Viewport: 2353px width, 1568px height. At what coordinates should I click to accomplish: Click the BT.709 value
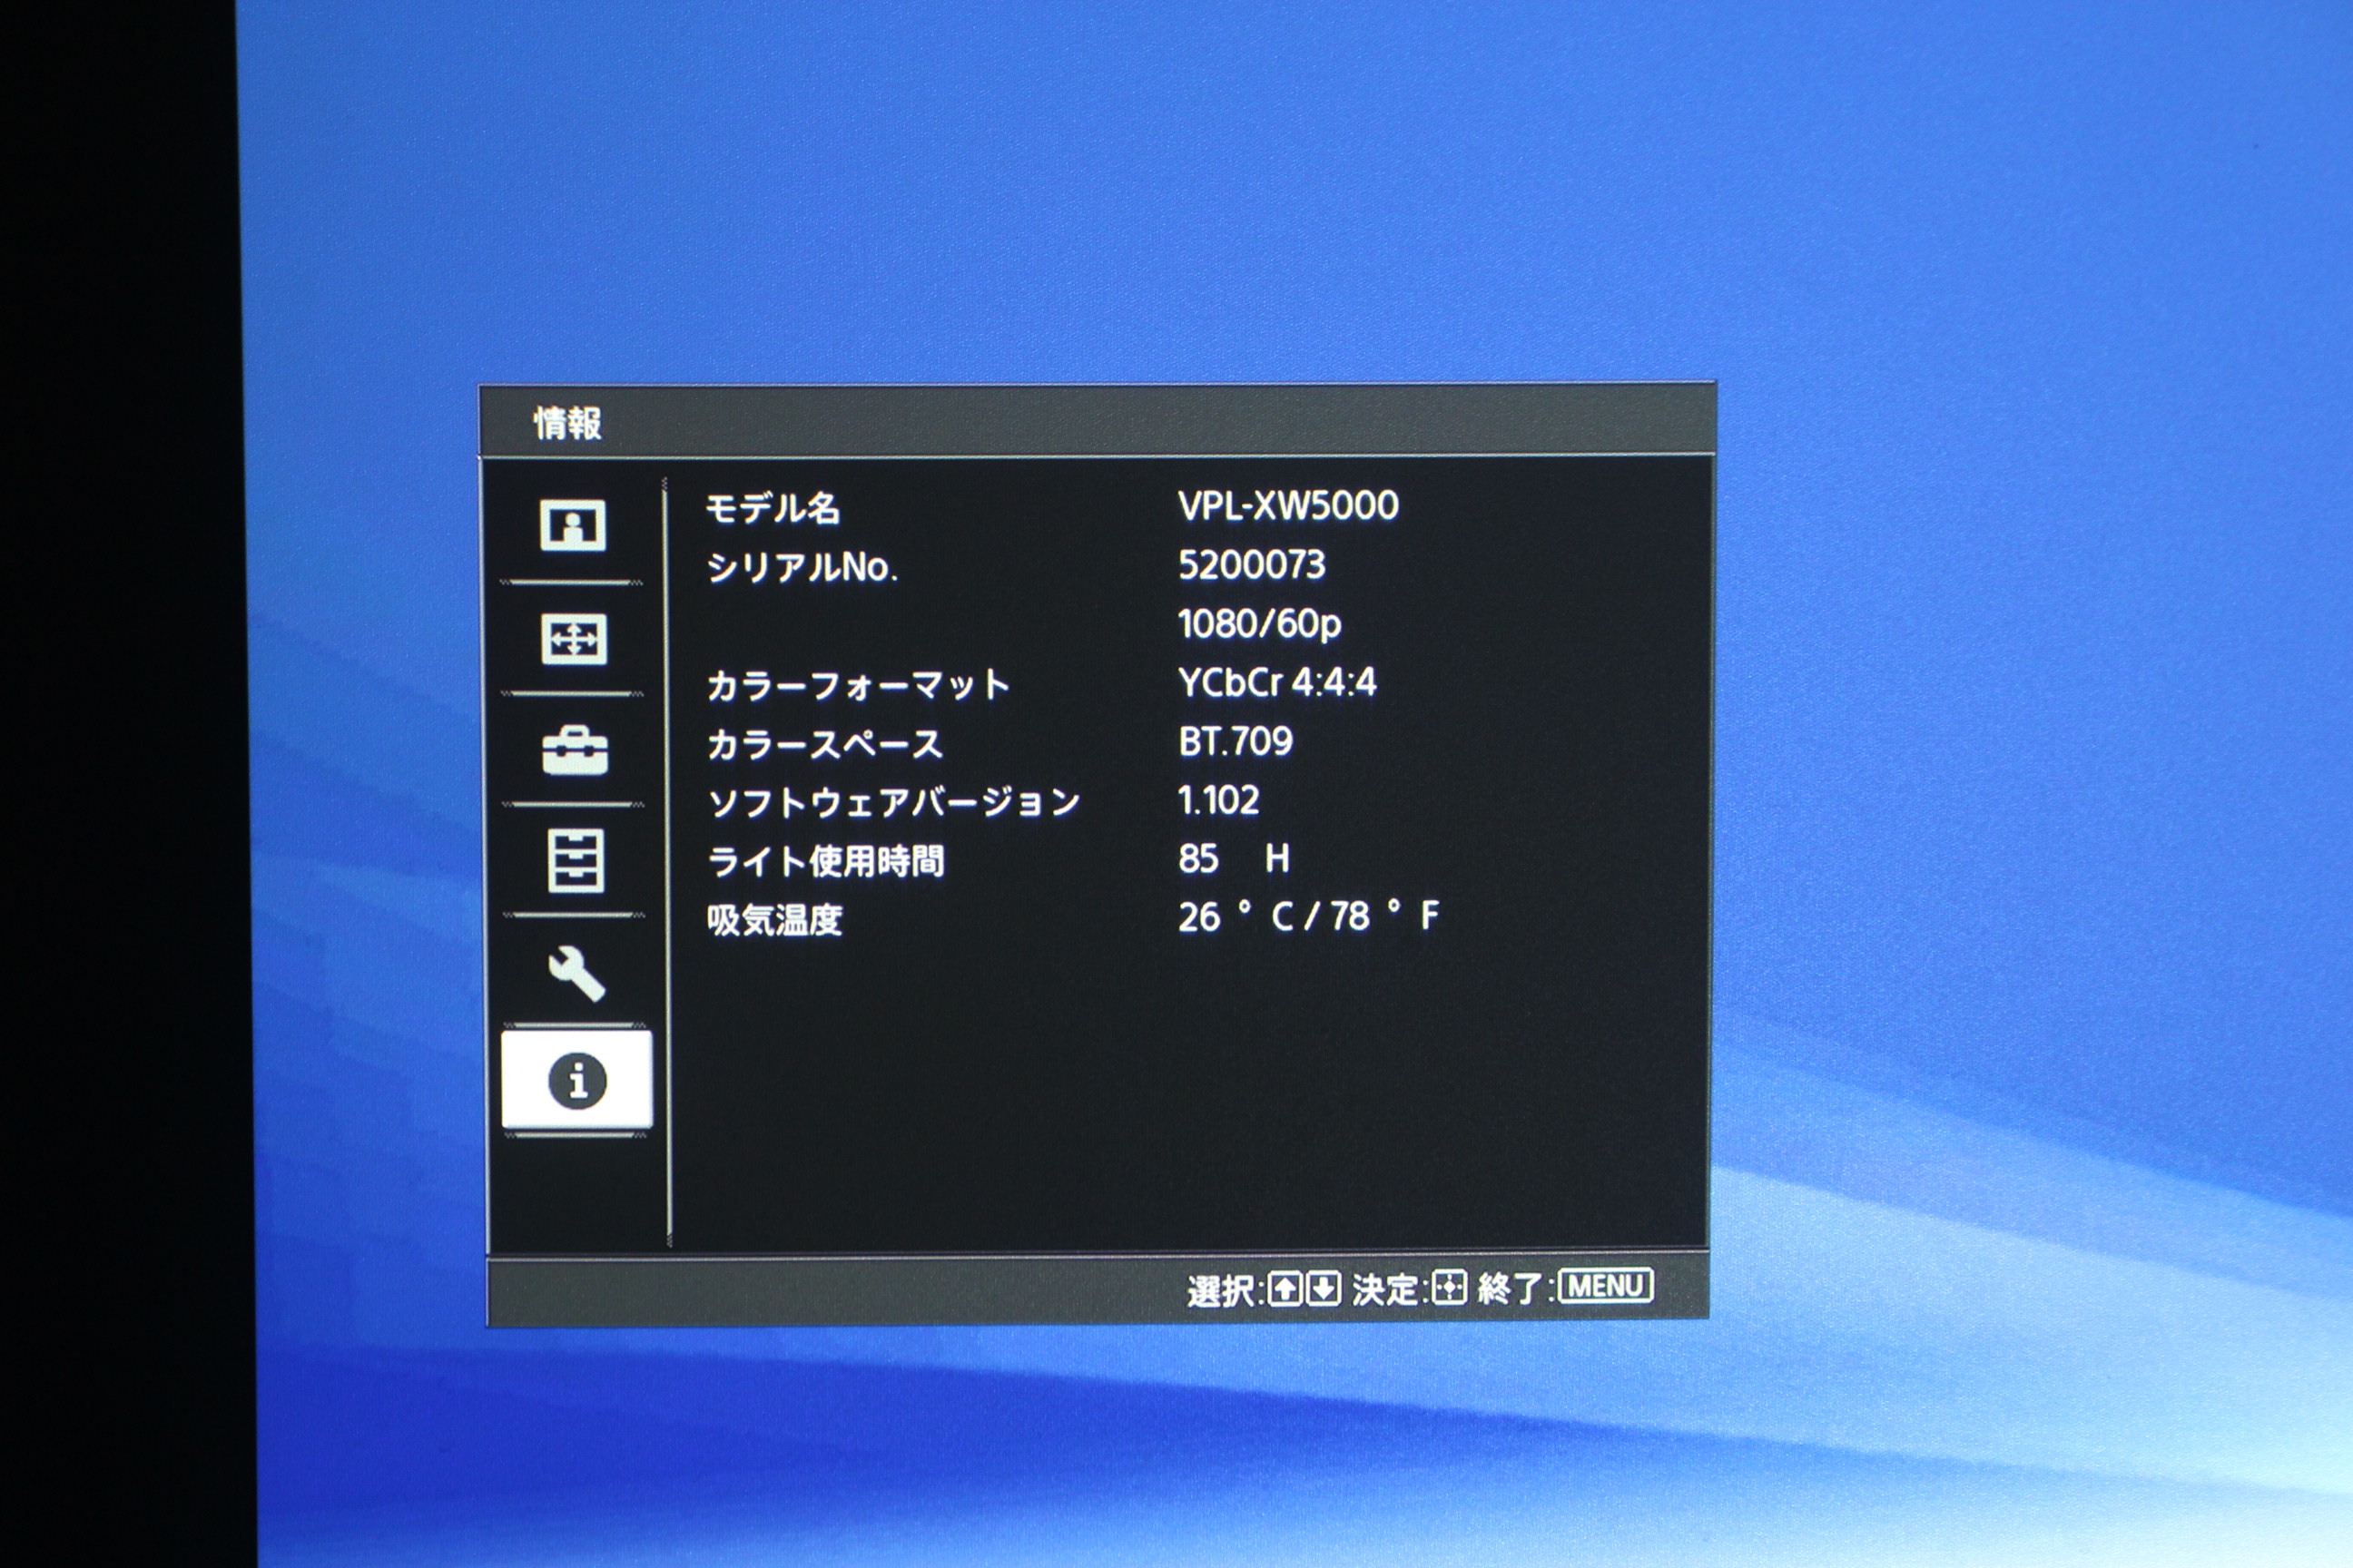[x=1236, y=742]
